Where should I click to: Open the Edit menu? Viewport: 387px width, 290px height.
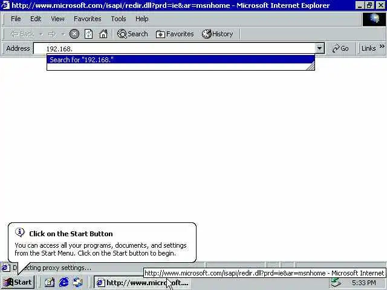click(36, 19)
